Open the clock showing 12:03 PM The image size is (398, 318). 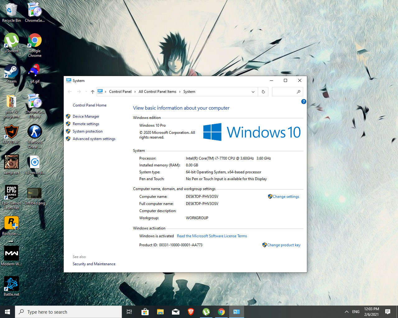pyautogui.click(x=372, y=312)
